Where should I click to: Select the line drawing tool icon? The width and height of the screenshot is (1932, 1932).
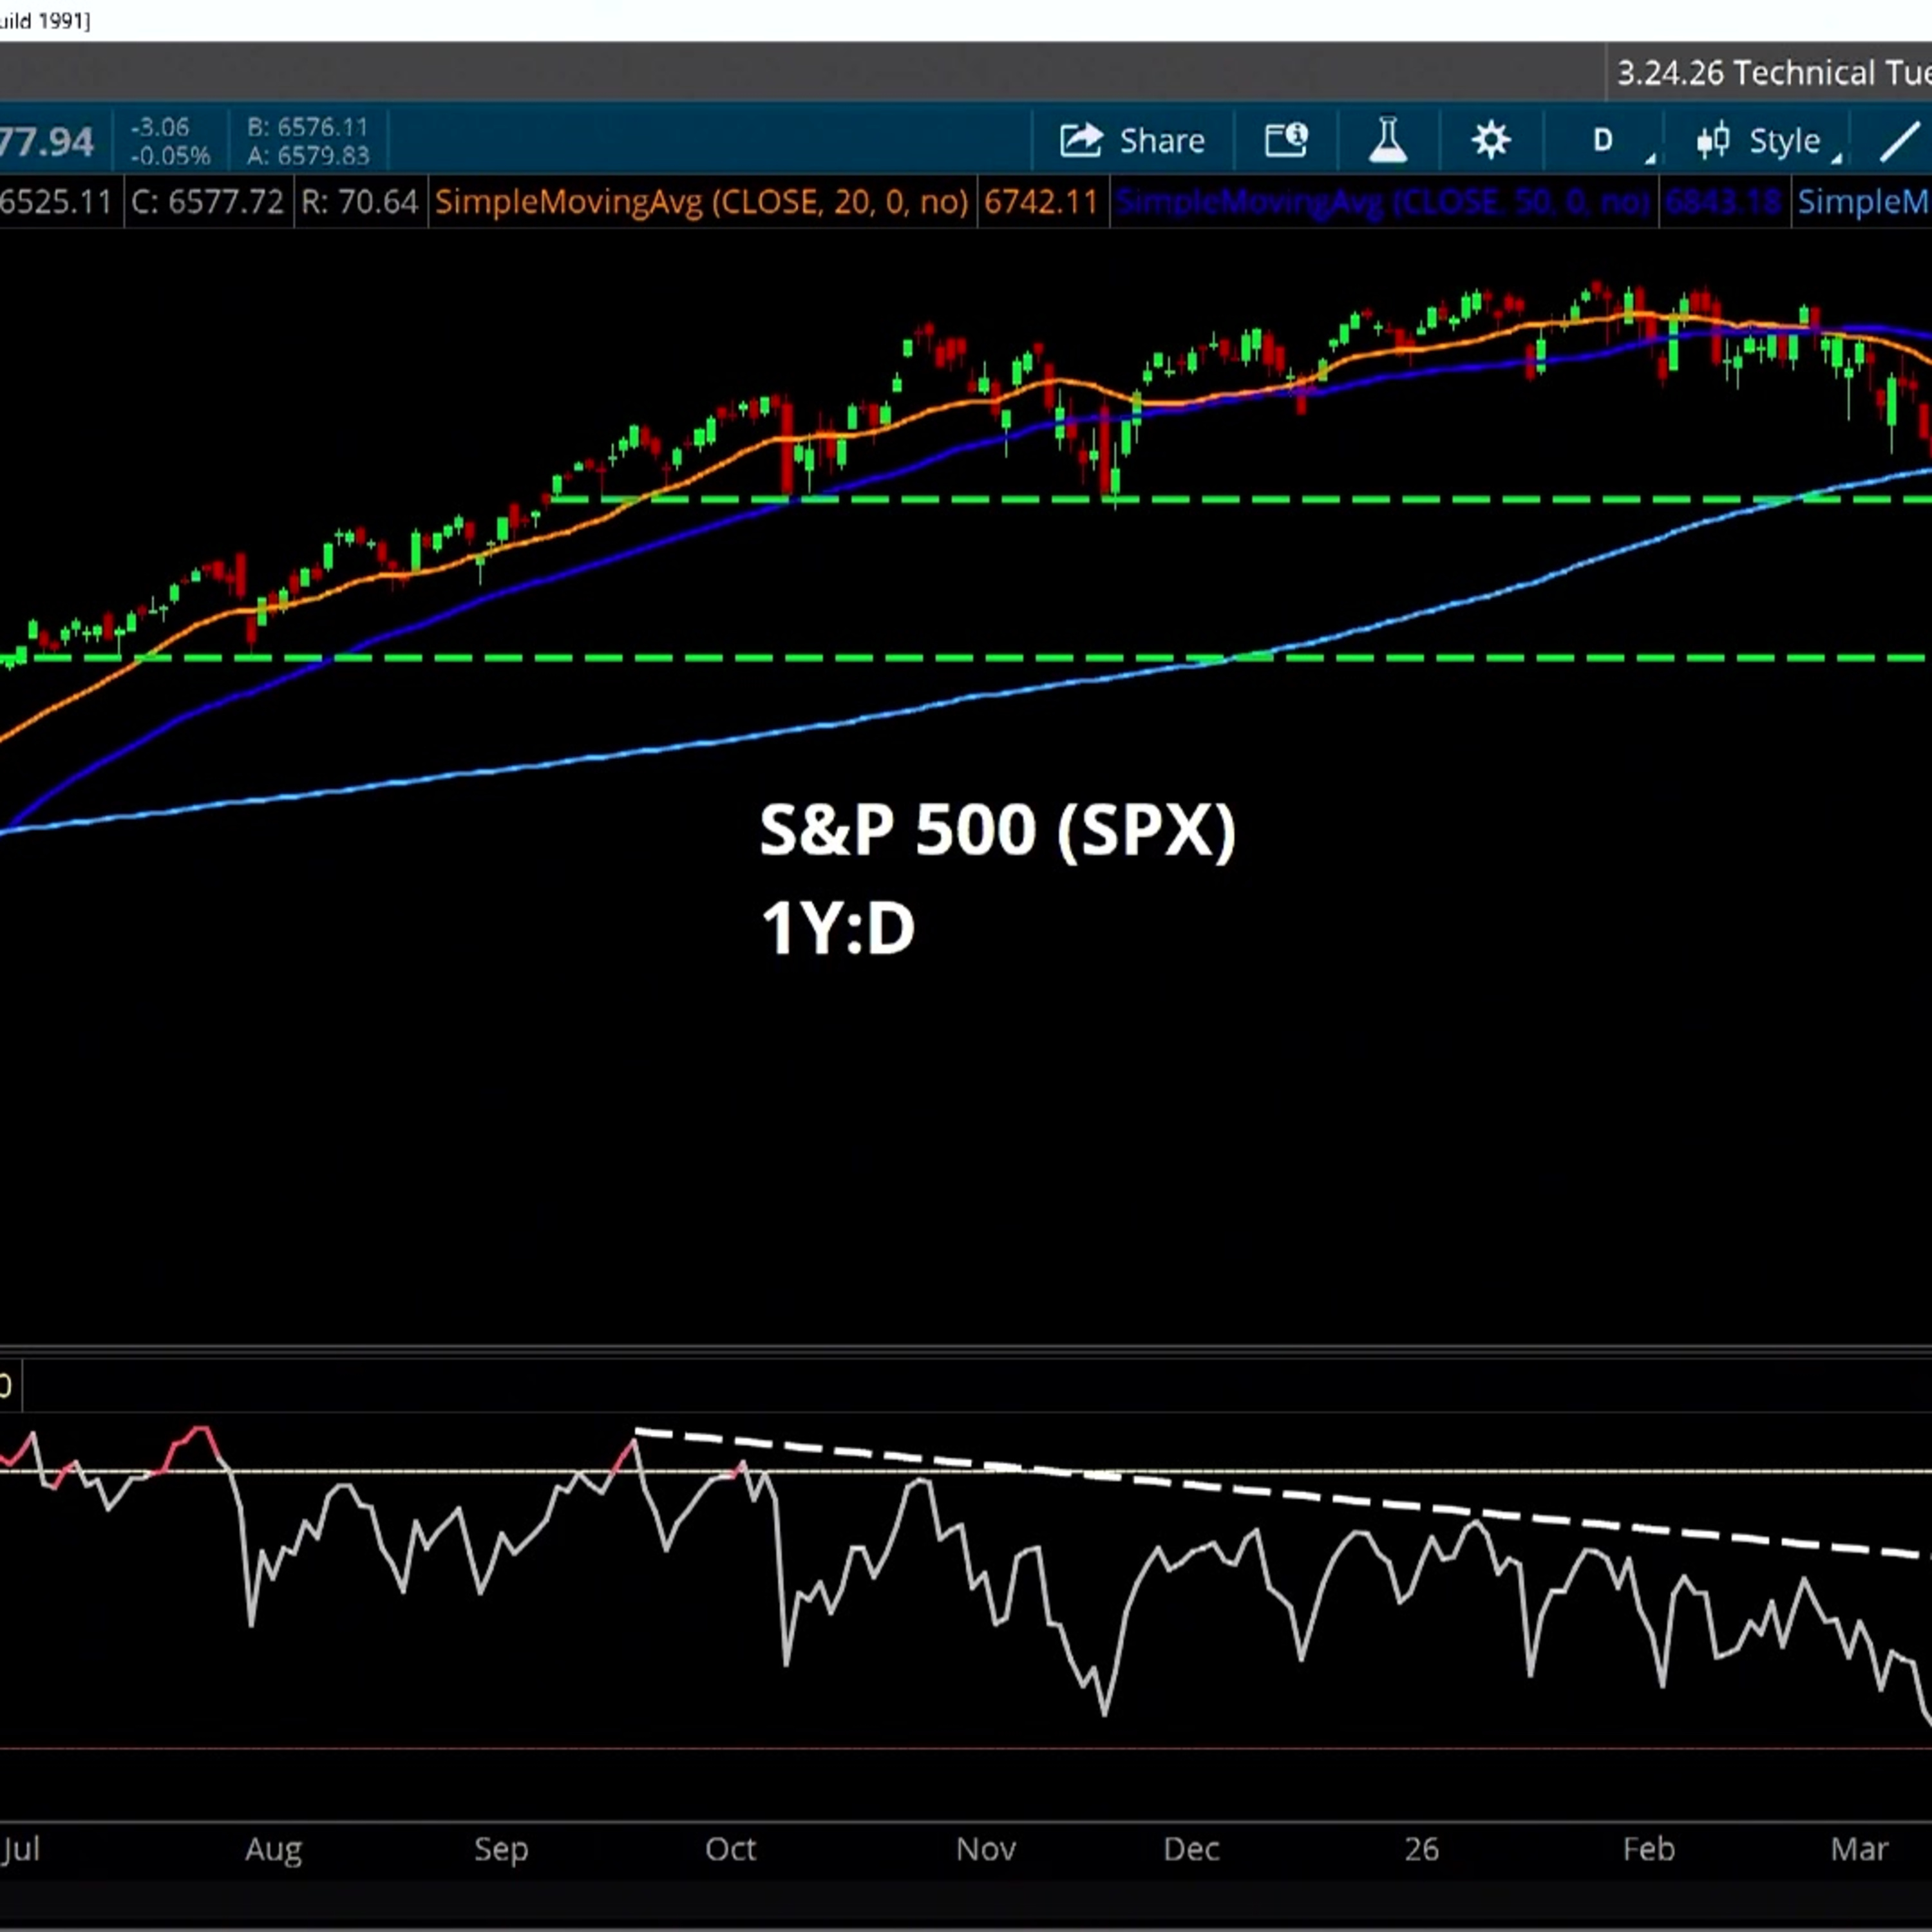click(x=1900, y=141)
